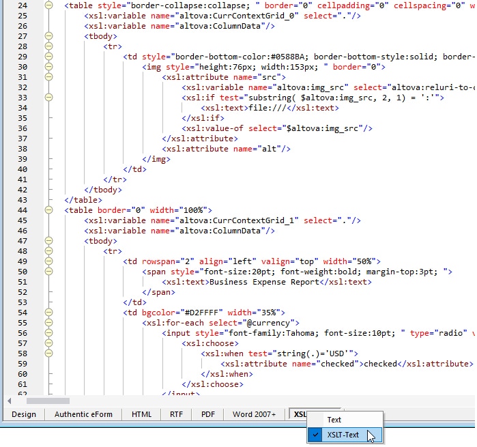Click the horizontal scrollbar left arrow
This screenshot has height=447, width=477.
(9, 401)
